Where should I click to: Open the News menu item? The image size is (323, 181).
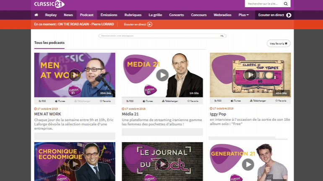point(68,15)
